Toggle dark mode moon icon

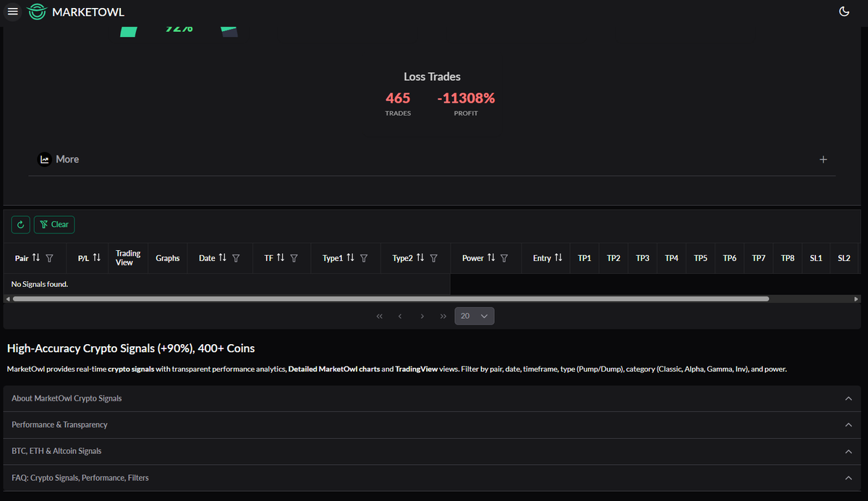click(x=843, y=12)
